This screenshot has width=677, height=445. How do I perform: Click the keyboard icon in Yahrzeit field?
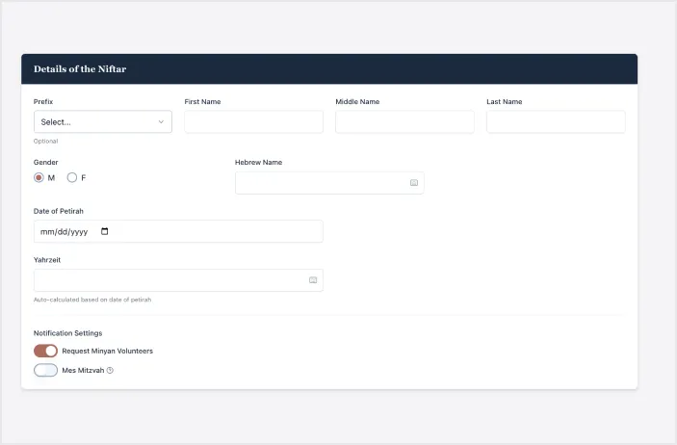[x=313, y=280]
